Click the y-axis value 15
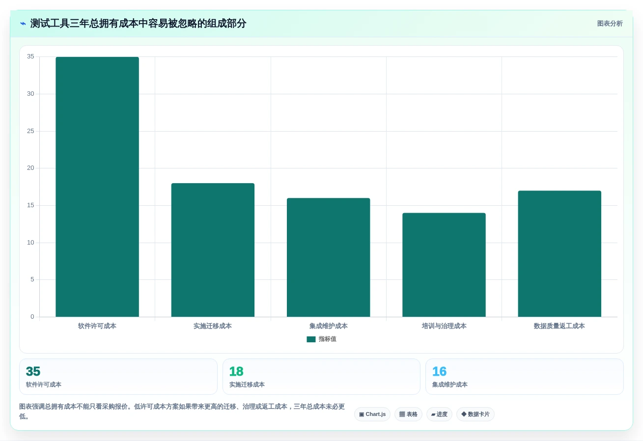Image resolution: width=643 pixels, height=441 pixels. (x=30, y=205)
